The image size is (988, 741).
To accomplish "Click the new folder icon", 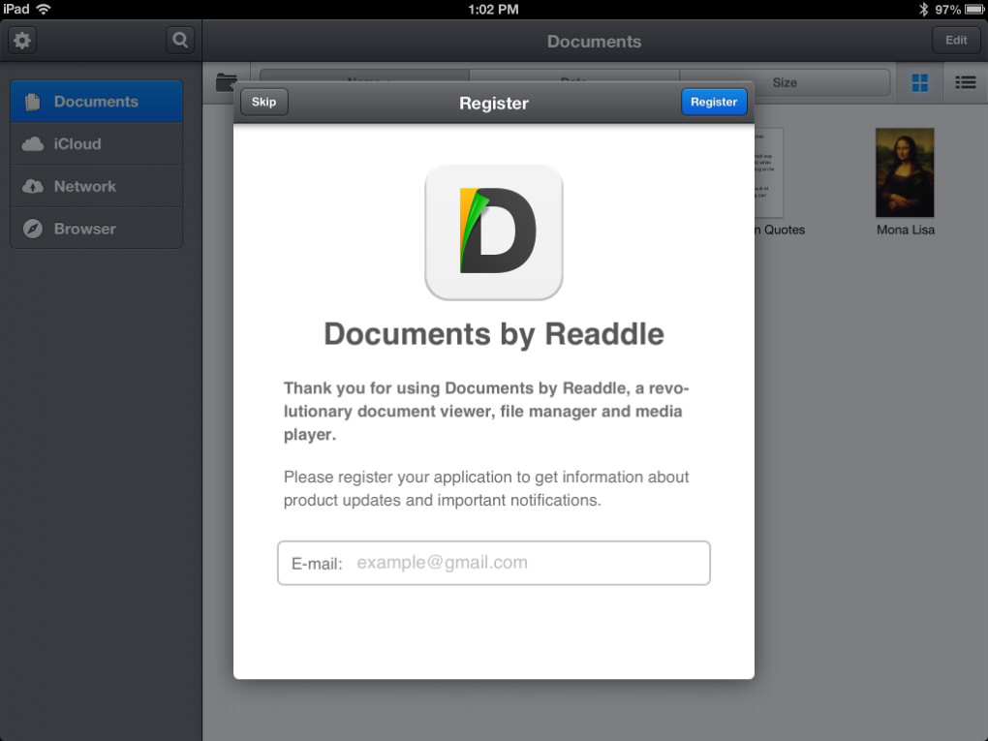I will (x=226, y=82).
